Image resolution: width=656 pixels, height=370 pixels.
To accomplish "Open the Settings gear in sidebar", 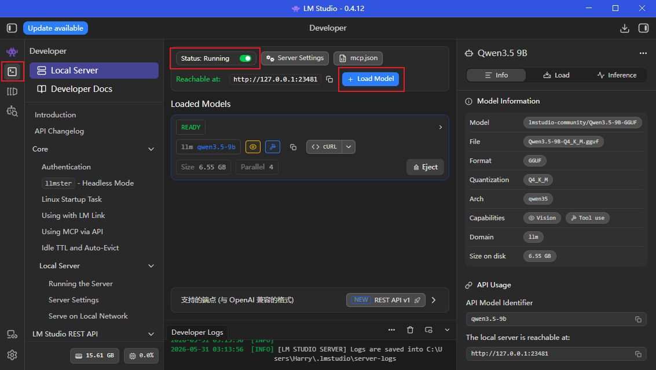I will pyautogui.click(x=12, y=355).
